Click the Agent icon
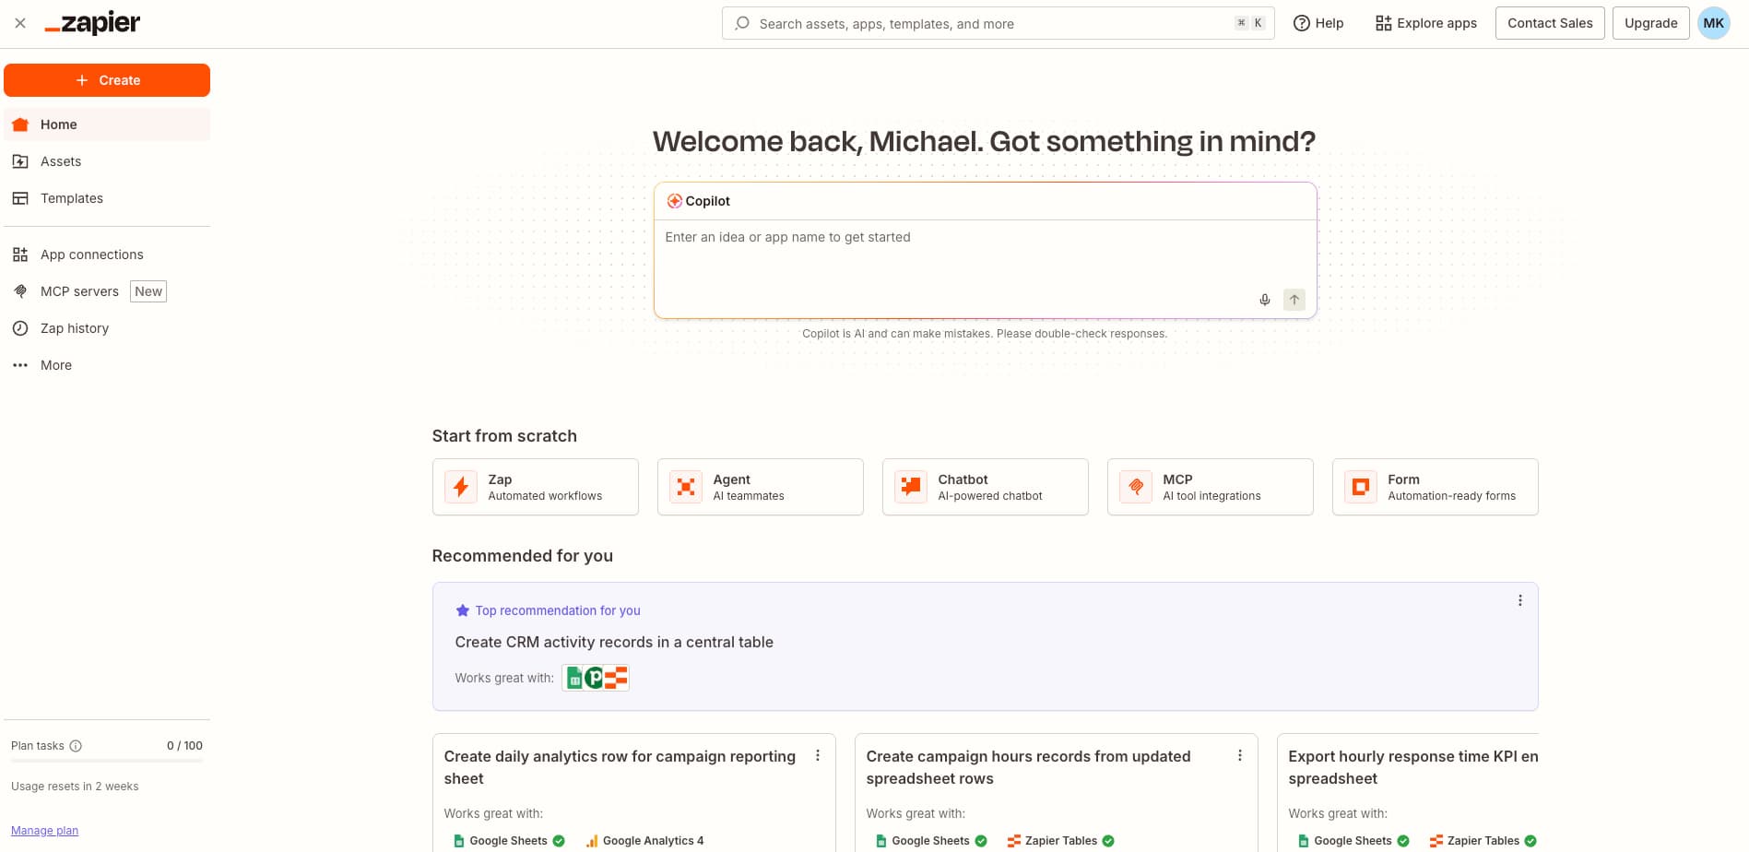Screen dimensions: 1749x852 pos(686,487)
